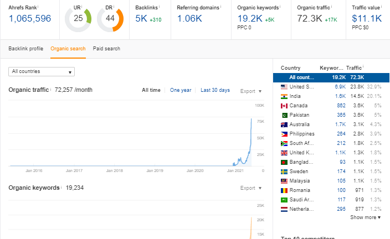Click the Pakistan flag icon
Screen dimensions: 390x239
click(x=285, y=115)
